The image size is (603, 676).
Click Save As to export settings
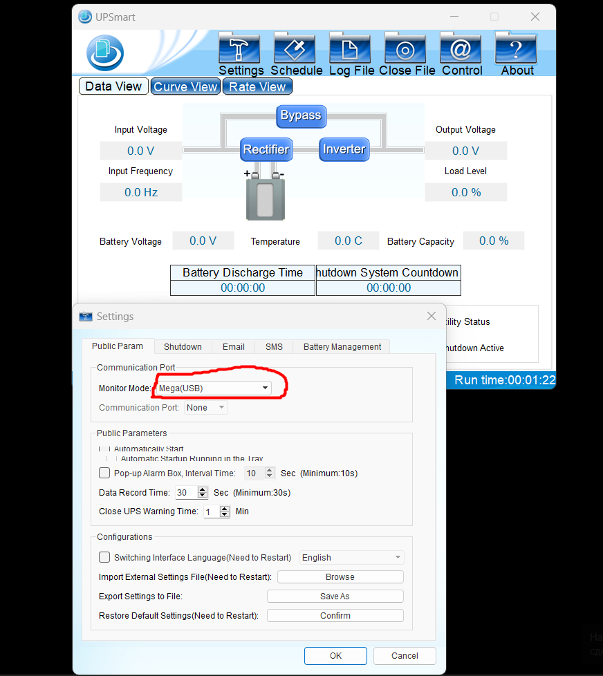335,597
